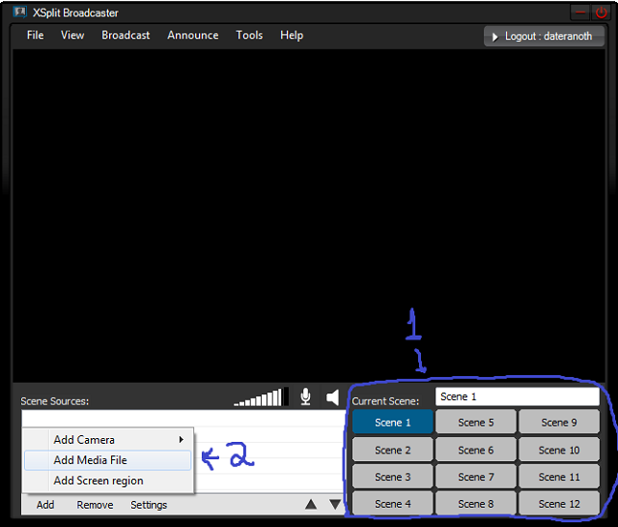Open the Tools menu
618x527 pixels.
coord(249,35)
